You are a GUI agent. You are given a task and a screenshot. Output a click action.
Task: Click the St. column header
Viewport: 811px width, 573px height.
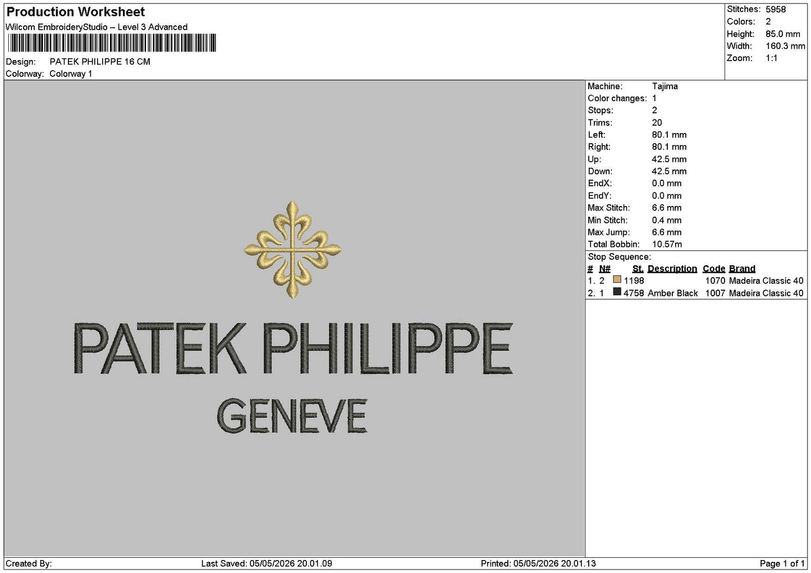638,269
